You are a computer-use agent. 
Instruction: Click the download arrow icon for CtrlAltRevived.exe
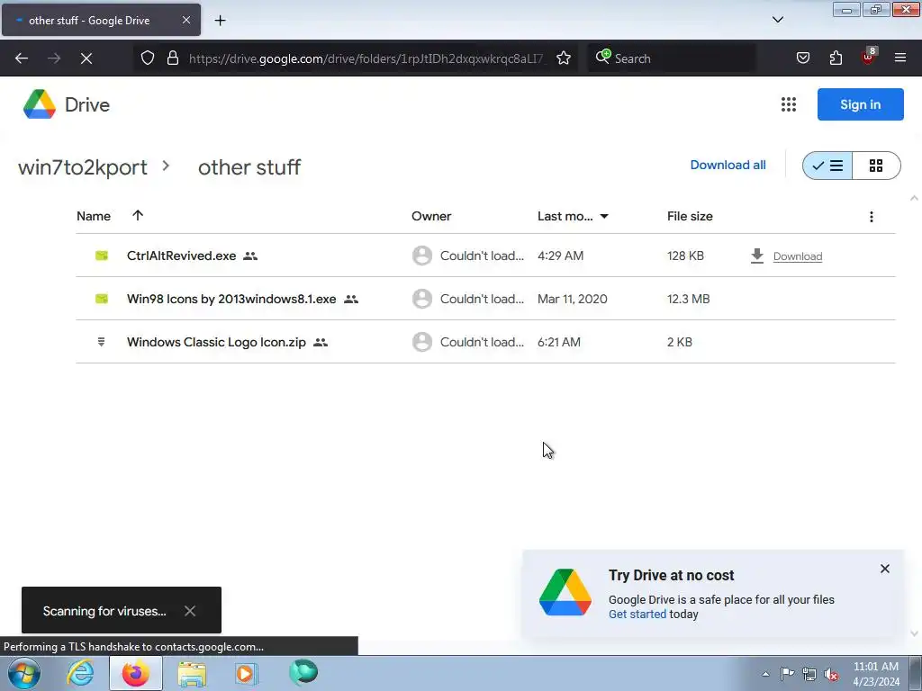click(x=756, y=256)
